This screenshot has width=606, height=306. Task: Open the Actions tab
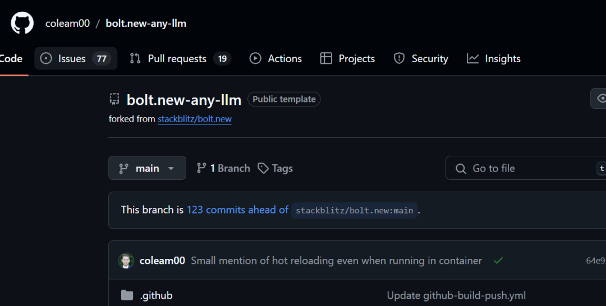pyautogui.click(x=276, y=59)
